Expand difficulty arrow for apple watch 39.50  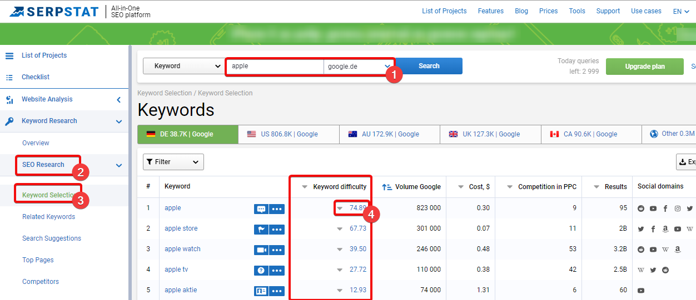340,250
